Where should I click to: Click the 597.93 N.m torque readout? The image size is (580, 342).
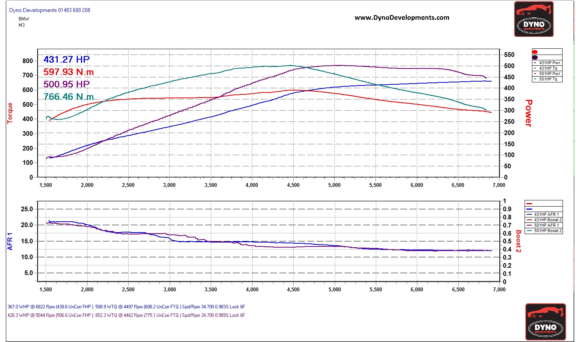coord(68,72)
